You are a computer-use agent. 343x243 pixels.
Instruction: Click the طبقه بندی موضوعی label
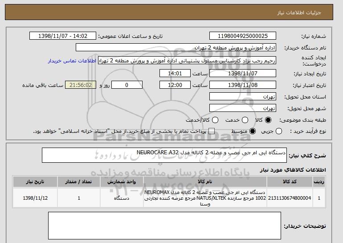click(302, 120)
